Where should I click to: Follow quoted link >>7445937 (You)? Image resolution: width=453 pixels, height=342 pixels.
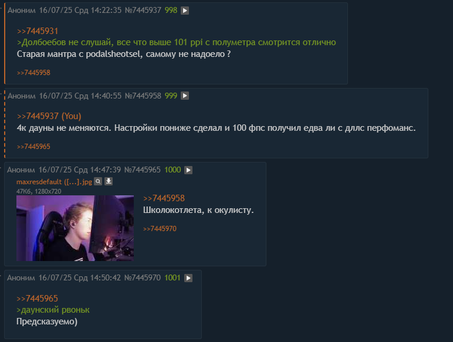pos(49,116)
